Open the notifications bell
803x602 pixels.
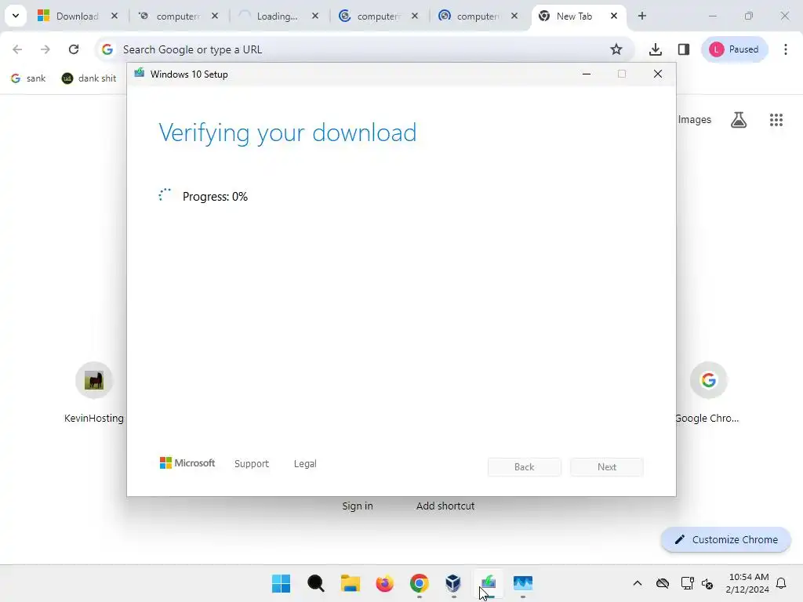pos(782,583)
